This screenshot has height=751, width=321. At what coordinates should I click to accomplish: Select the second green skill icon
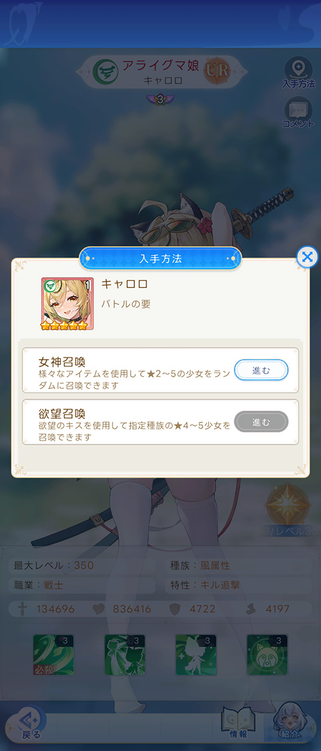point(125,655)
